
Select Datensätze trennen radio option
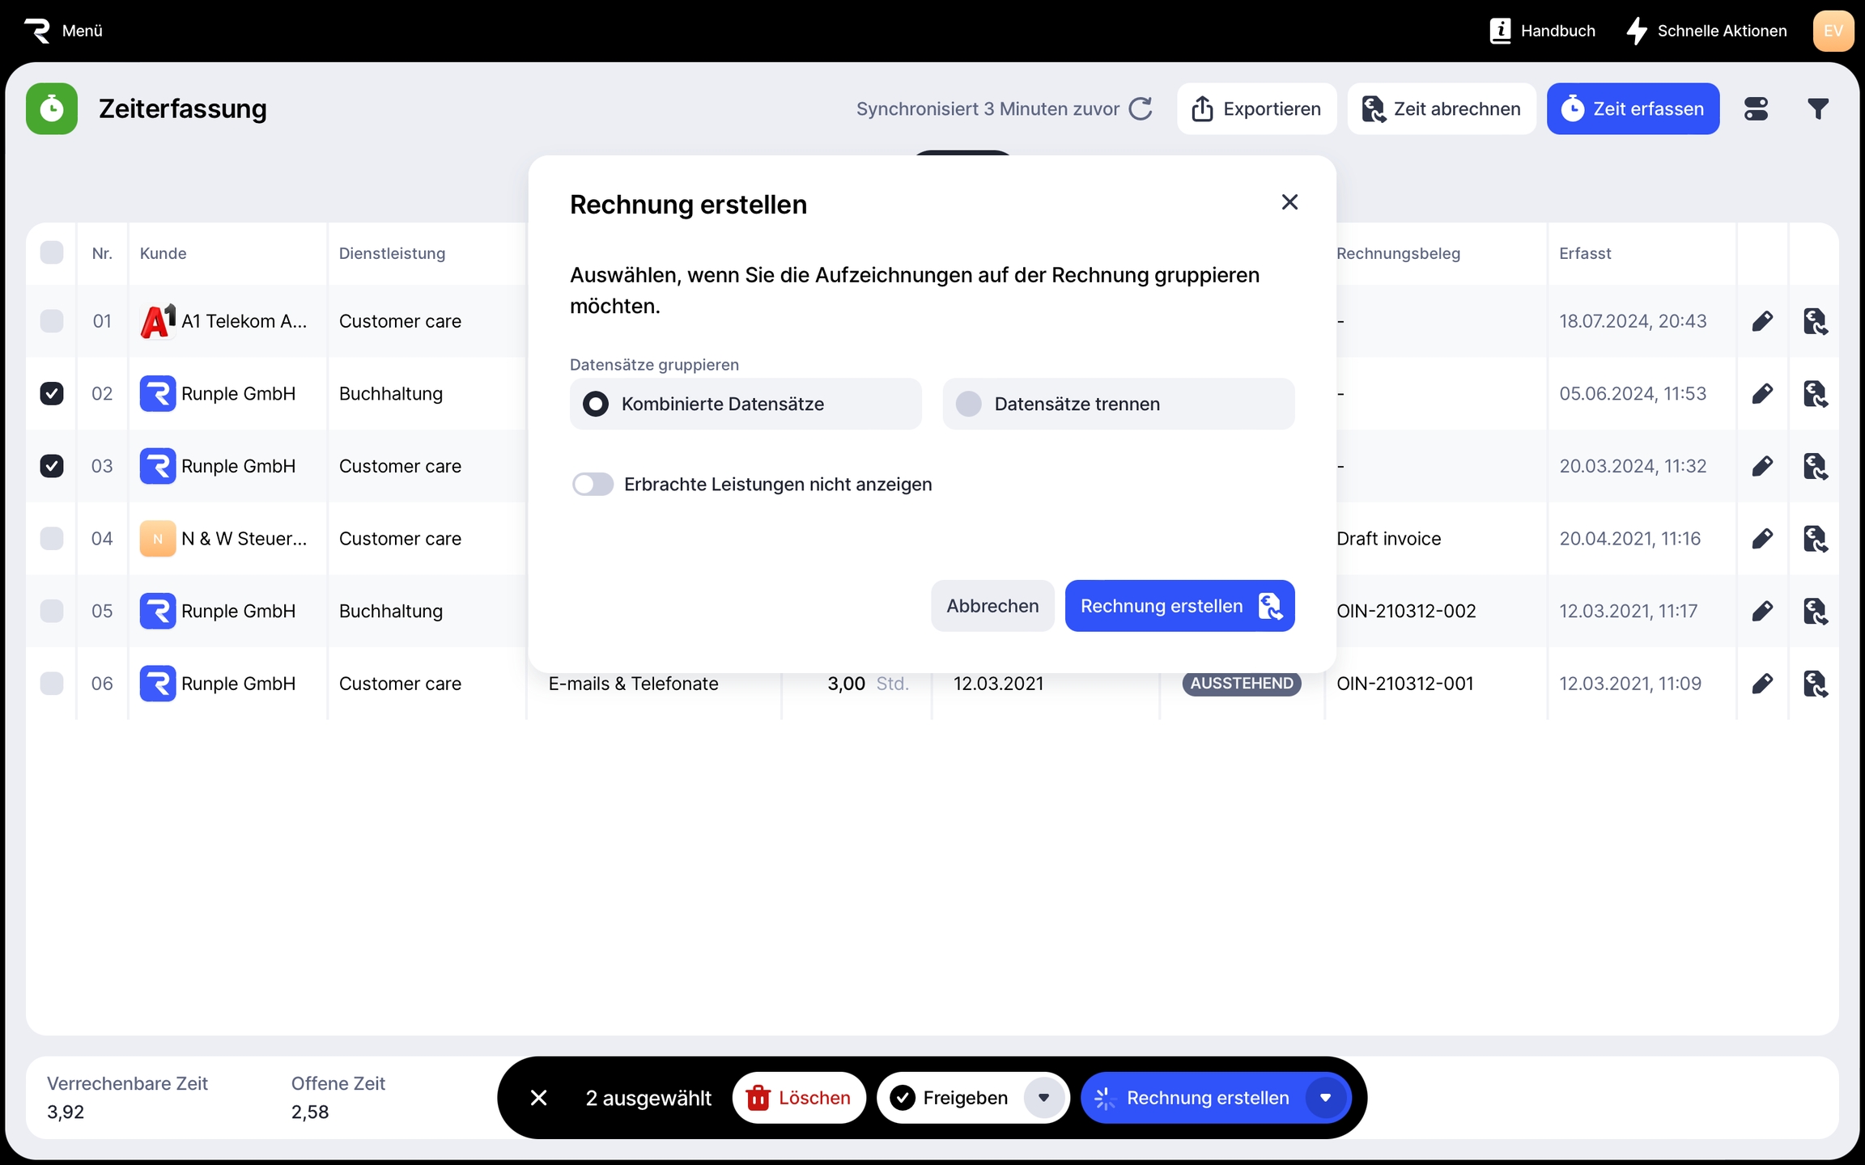[x=969, y=404]
